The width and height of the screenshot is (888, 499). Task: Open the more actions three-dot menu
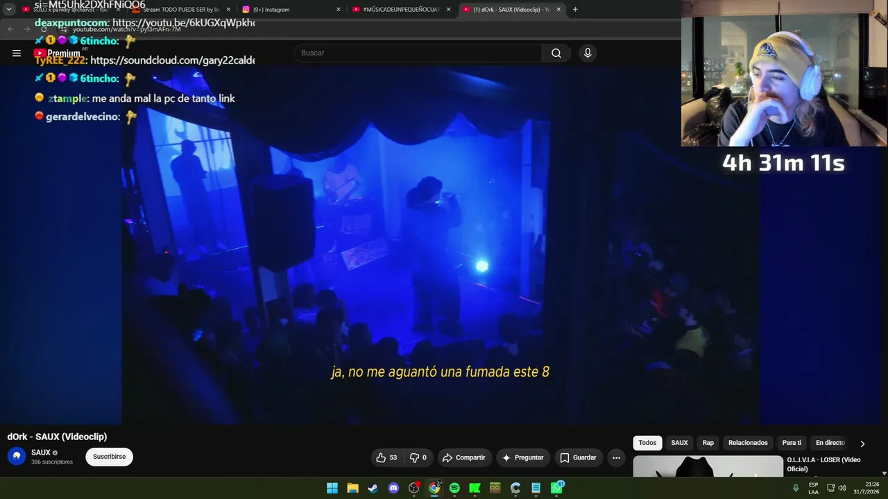[x=616, y=457]
